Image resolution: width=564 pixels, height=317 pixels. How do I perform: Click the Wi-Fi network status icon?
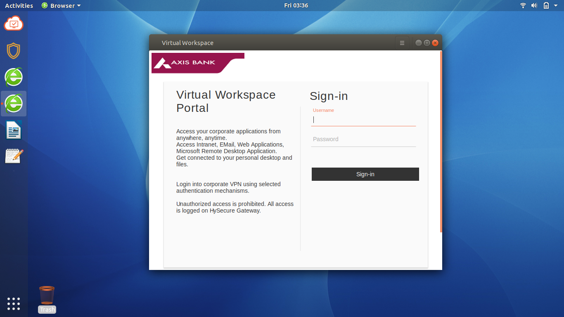tap(523, 5)
